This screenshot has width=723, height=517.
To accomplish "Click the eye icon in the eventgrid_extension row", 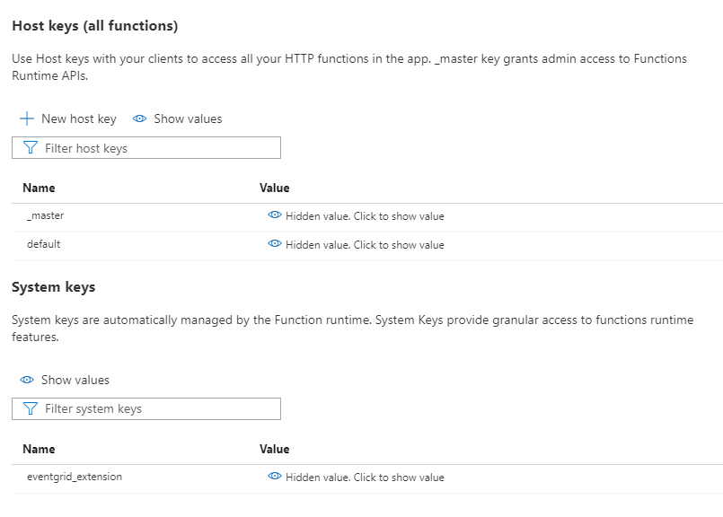I will (x=275, y=478).
